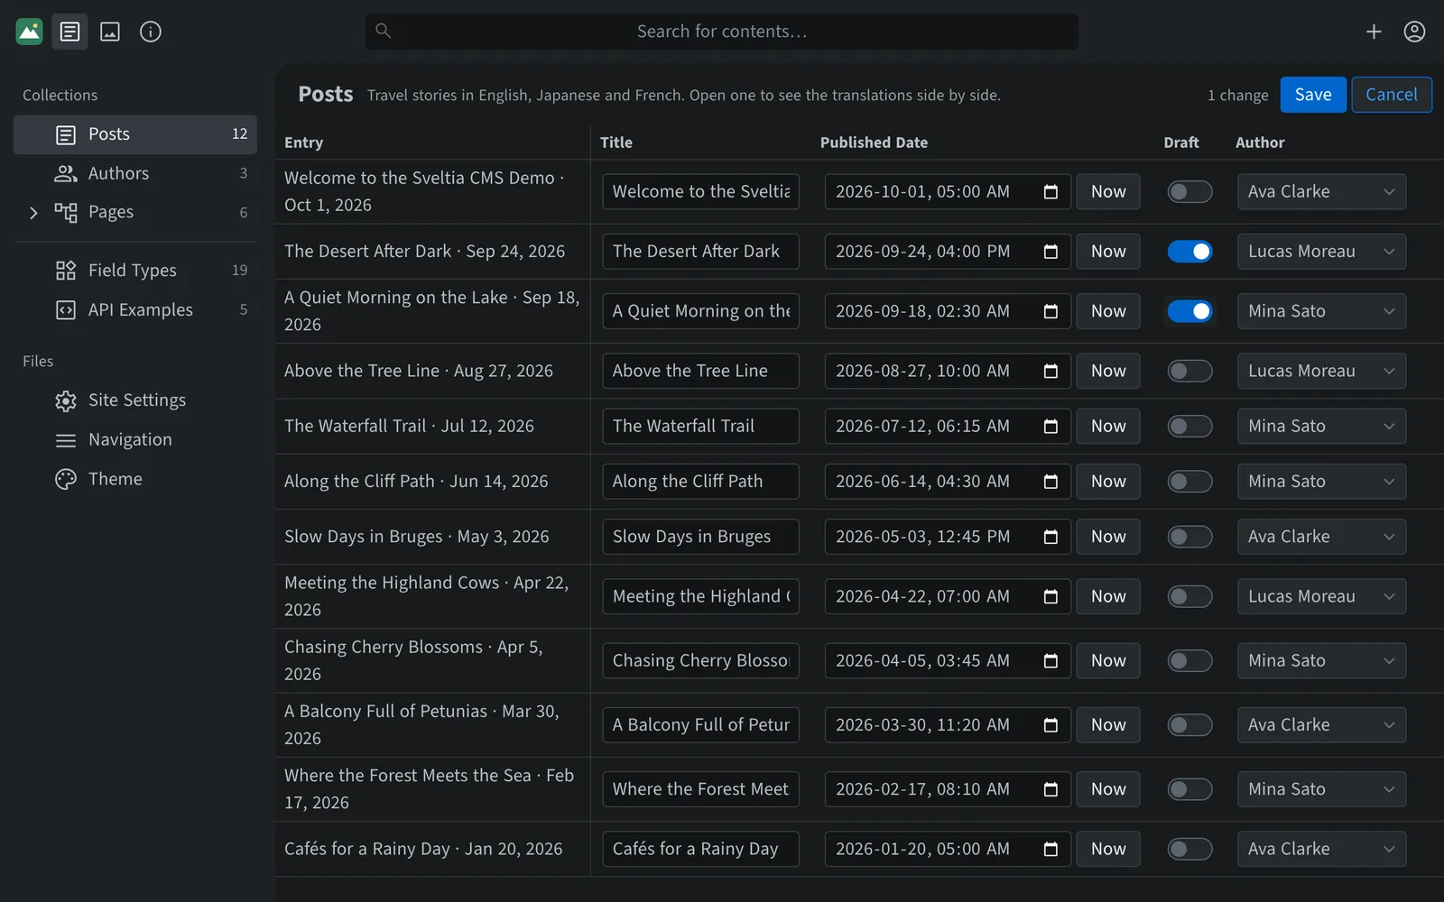Toggle Draft for Slow Days in Bruges

(1189, 537)
